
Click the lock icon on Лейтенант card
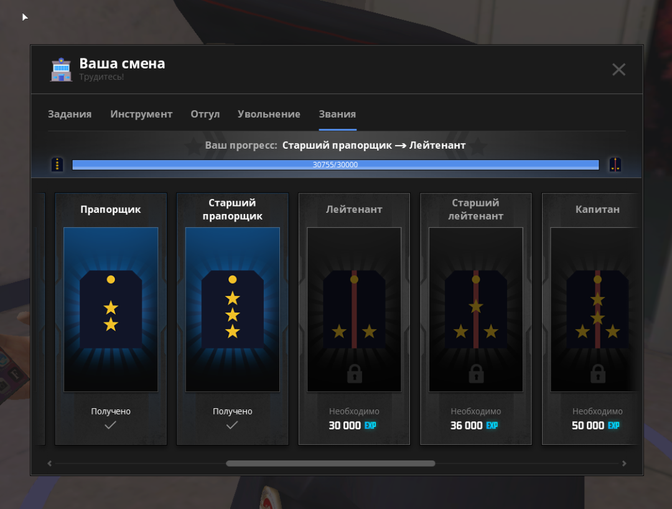(354, 374)
